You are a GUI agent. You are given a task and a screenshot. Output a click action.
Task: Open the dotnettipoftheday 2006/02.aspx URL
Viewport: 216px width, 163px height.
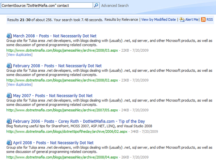click(67, 131)
